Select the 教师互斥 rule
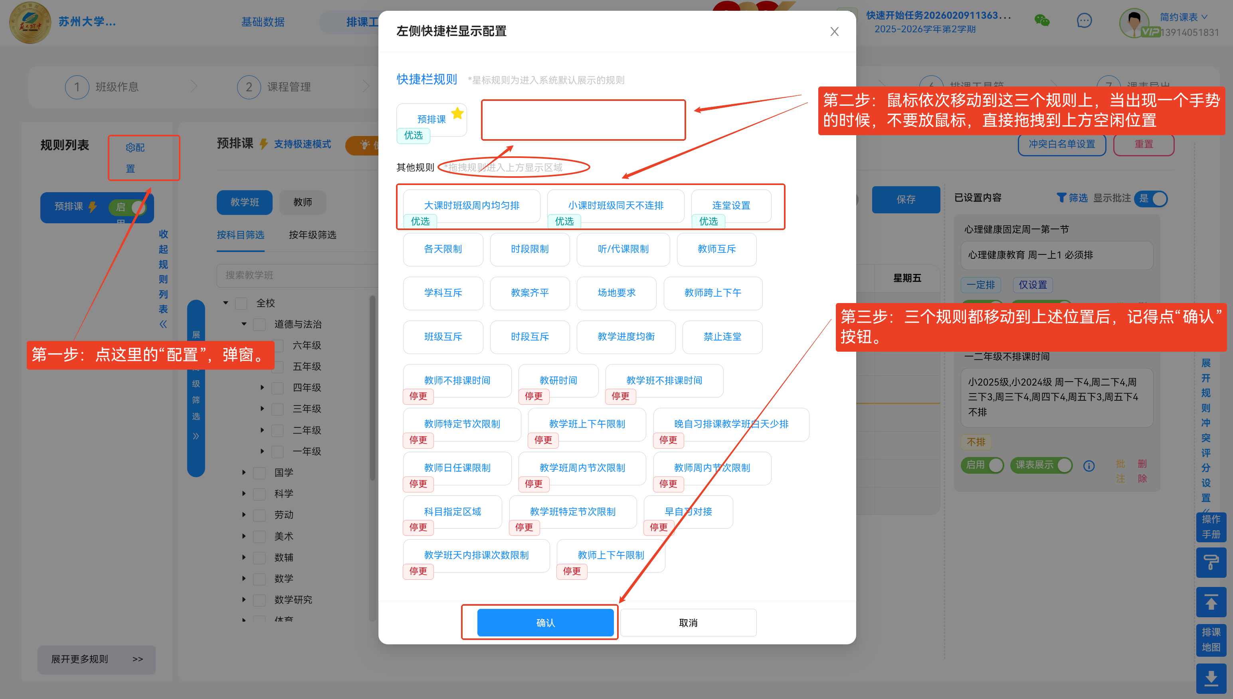1233x699 pixels. 716,250
